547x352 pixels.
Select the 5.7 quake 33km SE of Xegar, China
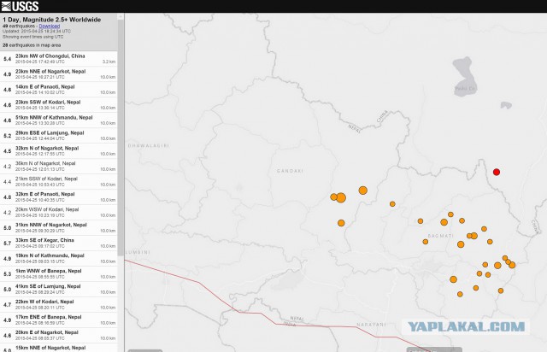pyautogui.click(x=59, y=243)
